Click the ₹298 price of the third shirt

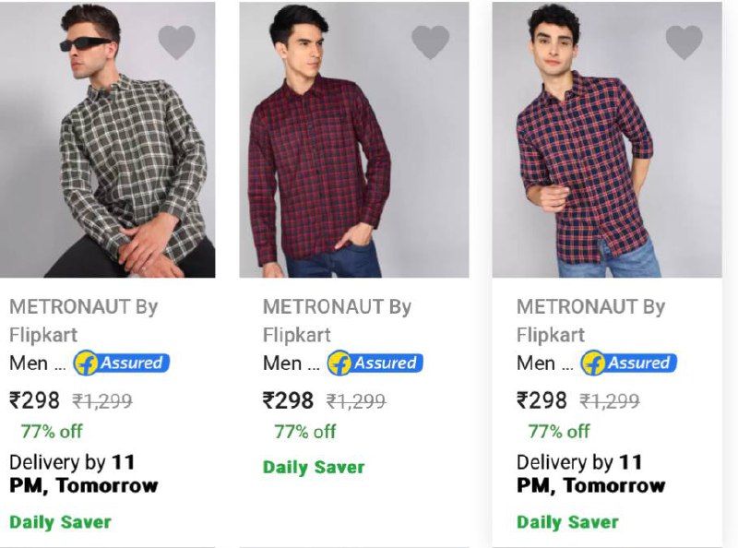(x=542, y=400)
